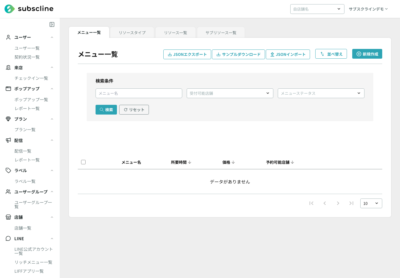Click the 検索 search button
This screenshot has height=278, width=400.
(106, 110)
